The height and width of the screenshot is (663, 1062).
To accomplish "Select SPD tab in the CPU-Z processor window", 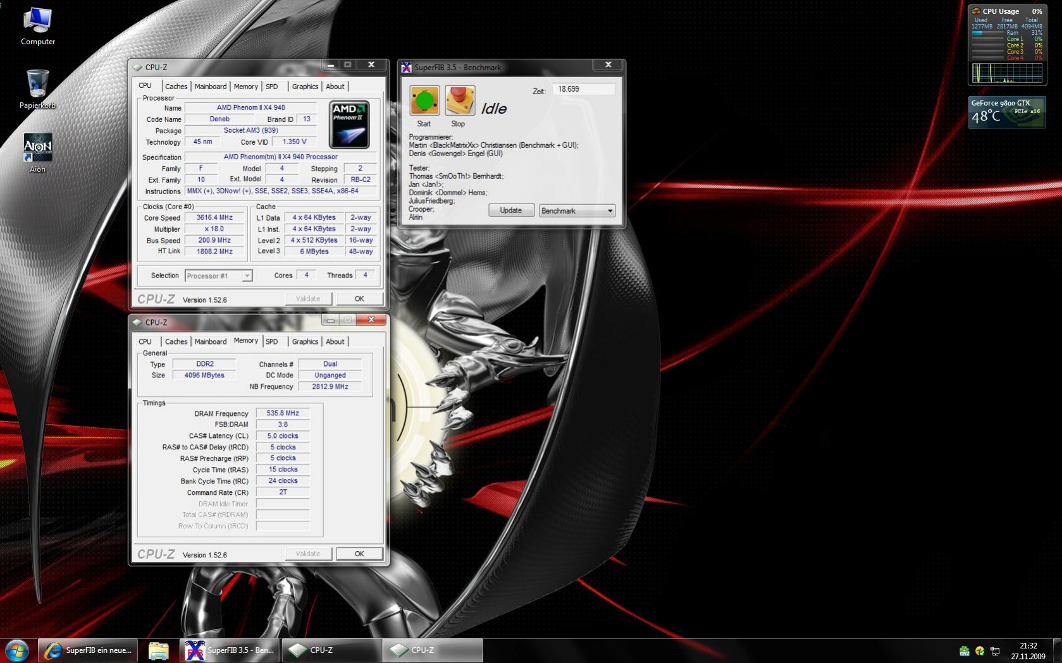I will click(272, 87).
